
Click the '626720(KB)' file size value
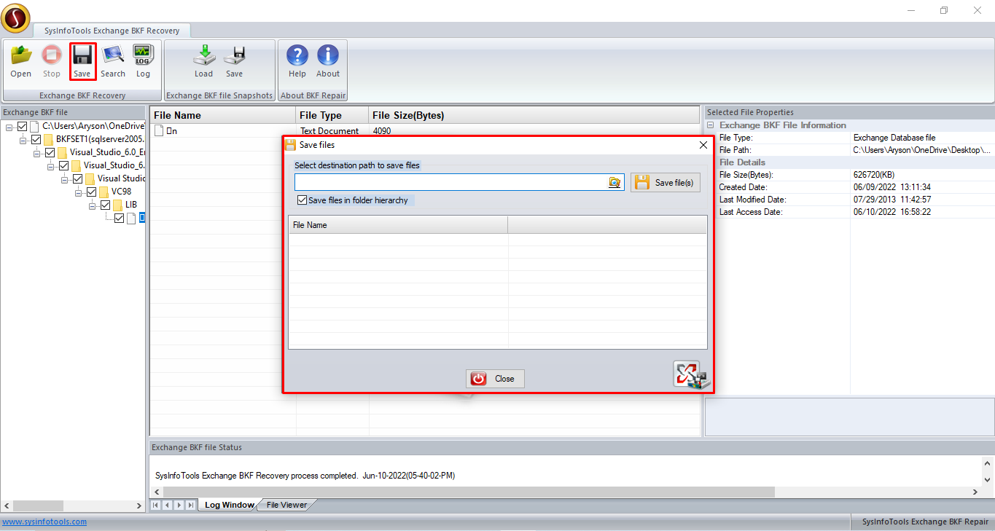click(x=875, y=175)
